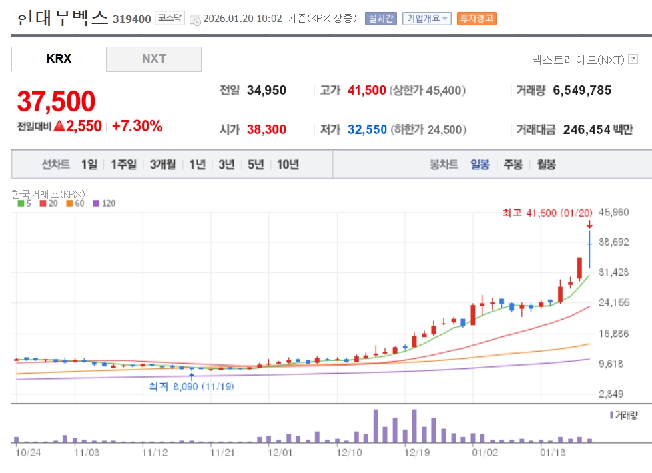The width and height of the screenshot is (652, 473).
Task: Click the 최저 8,090 low-price marker
Action: coord(192,386)
